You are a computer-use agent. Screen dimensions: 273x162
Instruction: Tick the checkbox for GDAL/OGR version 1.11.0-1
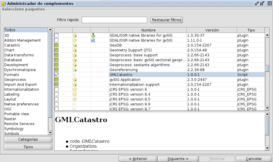tap(57, 40)
